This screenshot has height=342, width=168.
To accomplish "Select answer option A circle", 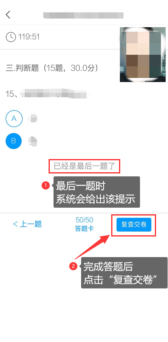I will (14, 119).
